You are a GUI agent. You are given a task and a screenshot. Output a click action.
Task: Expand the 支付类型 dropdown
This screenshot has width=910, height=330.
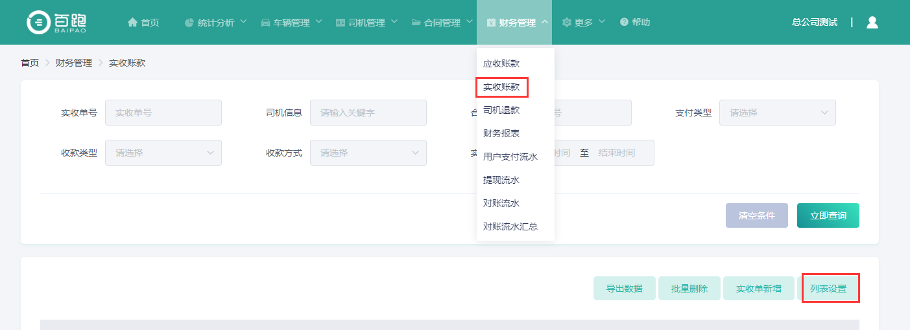click(x=777, y=113)
